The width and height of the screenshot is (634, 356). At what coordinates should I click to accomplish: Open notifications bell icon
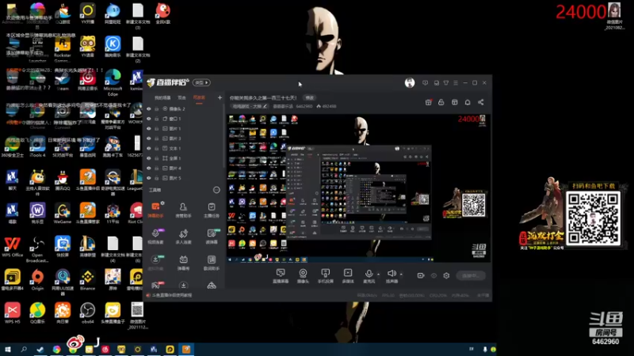468,103
